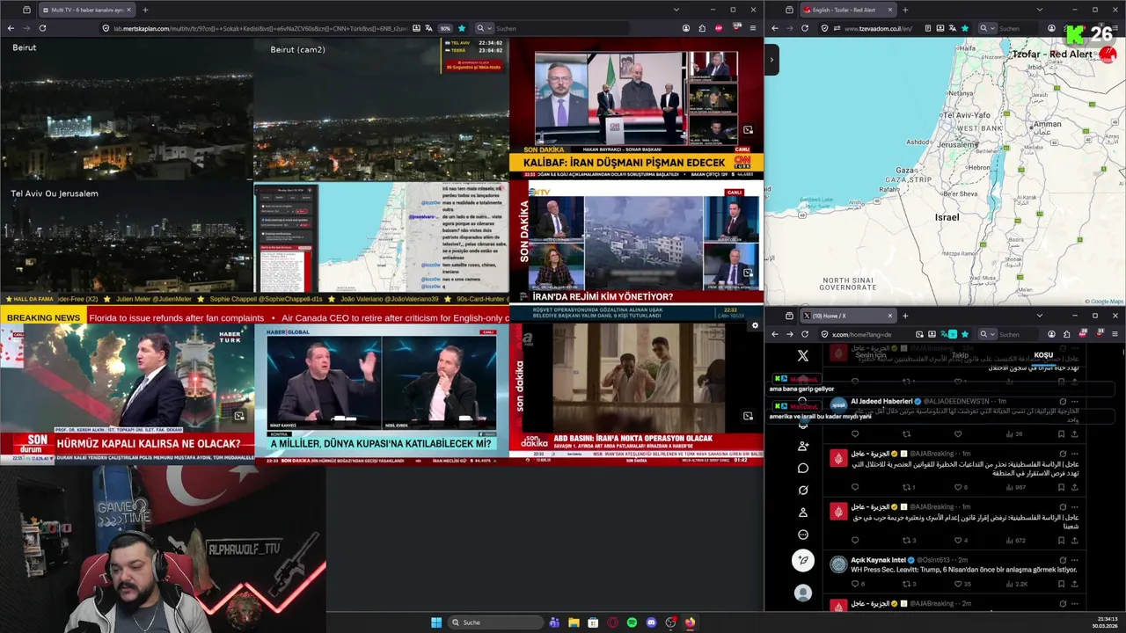Expand the Tzofar map sidebar chevron
1126x633 pixels.
pos(771,60)
